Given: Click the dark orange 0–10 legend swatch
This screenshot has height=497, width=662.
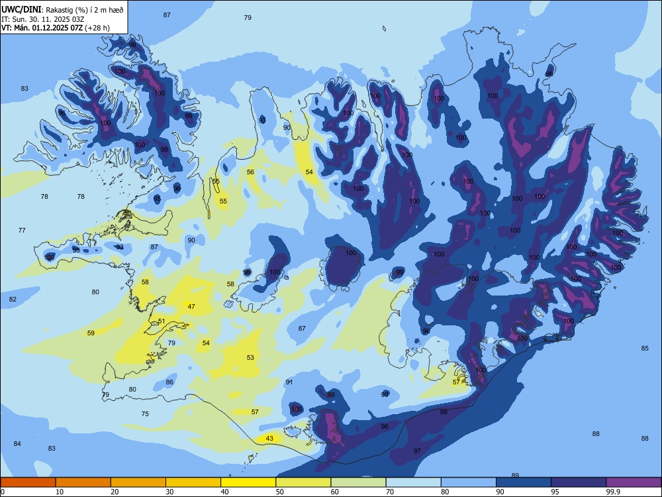Looking at the screenshot, I should click(28, 482).
